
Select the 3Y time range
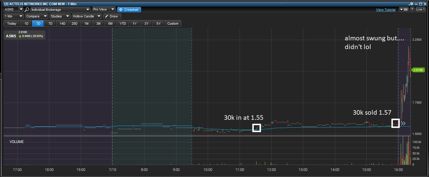(x=147, y=24)
